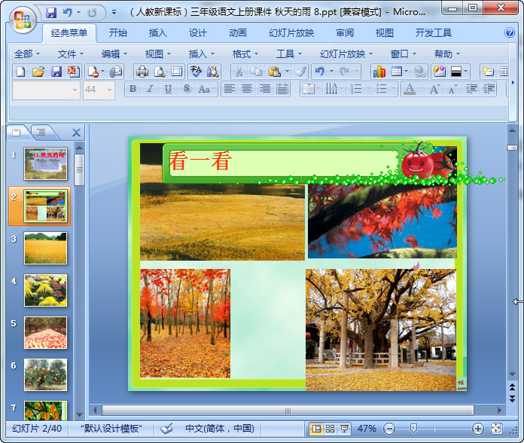
Task: Align text right
Action: pos(265,89)
